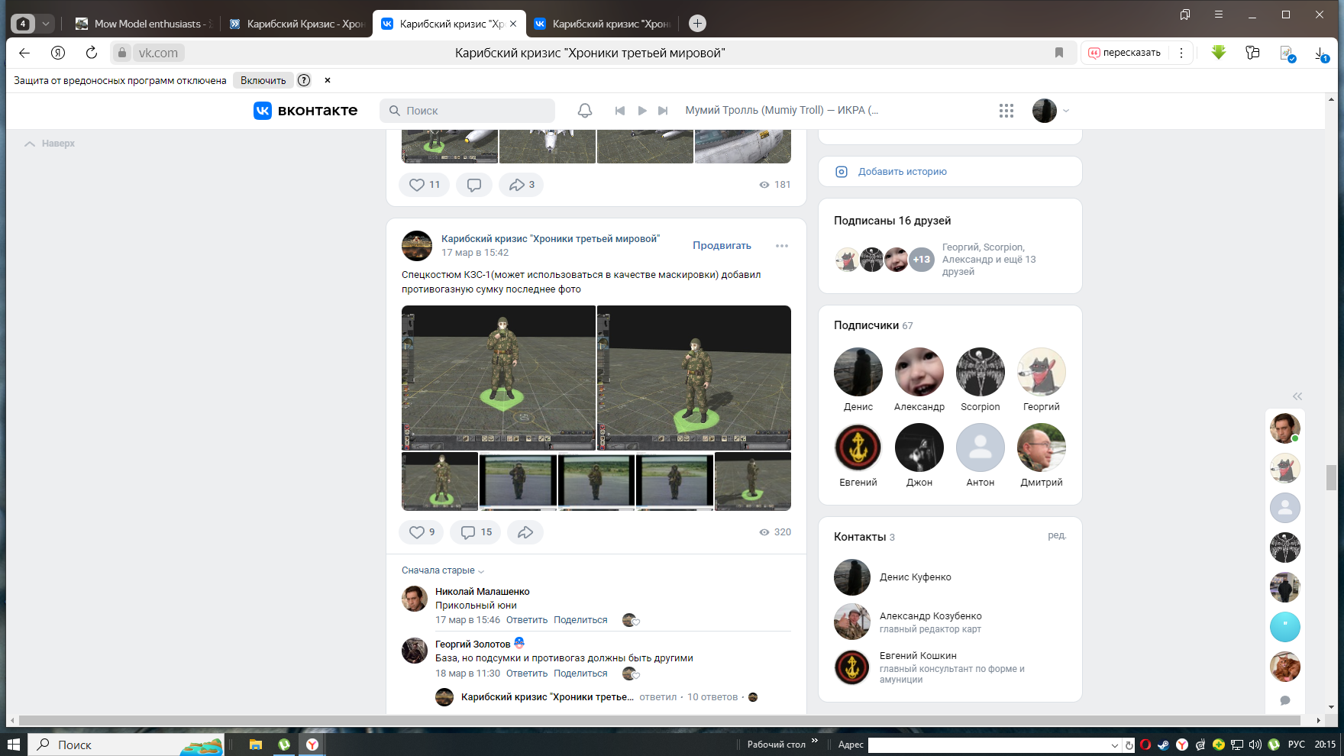Open the Подписчики 67 list
Viewport: 1344px width, 756px height.
874,325
